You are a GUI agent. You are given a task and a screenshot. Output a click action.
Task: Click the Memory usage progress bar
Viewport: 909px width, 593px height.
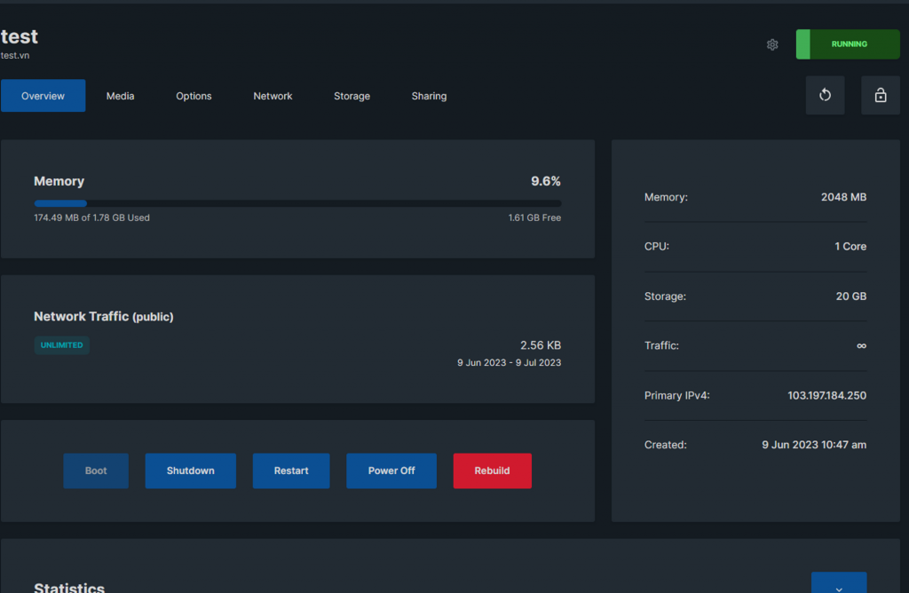tap(296, 203)
